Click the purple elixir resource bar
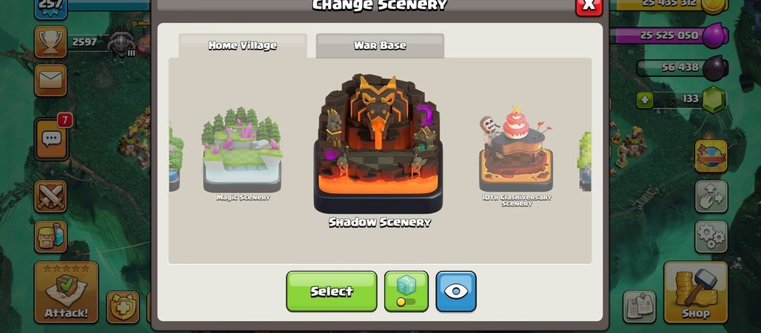This screenshot has width=761, height=333. [667, 36]
